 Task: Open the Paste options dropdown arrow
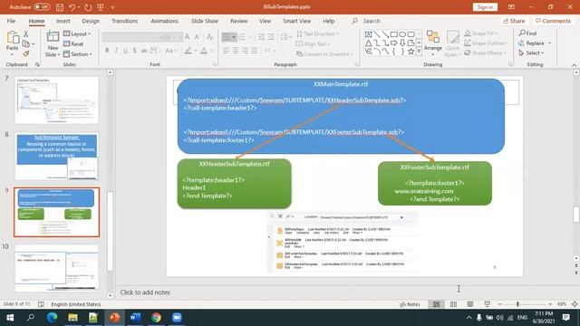pyautogui.click(x=12, y=54)
